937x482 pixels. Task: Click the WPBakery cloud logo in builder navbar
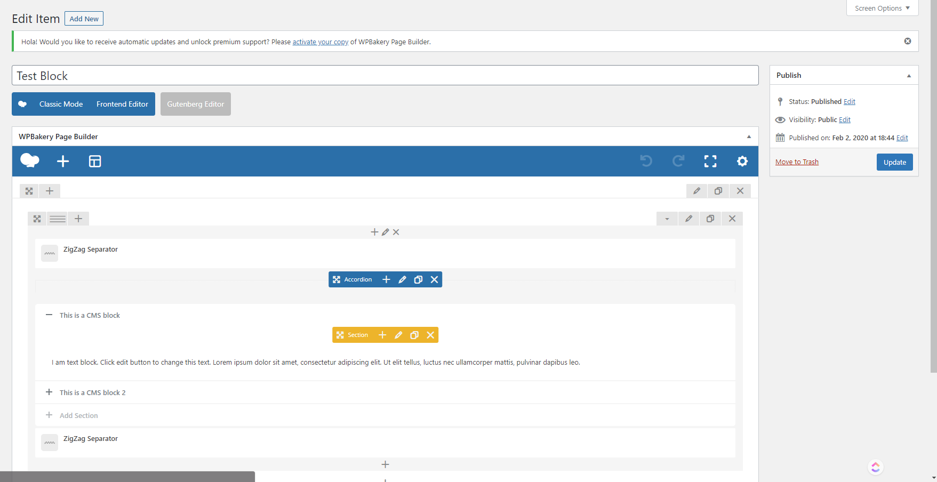point(30,160)
